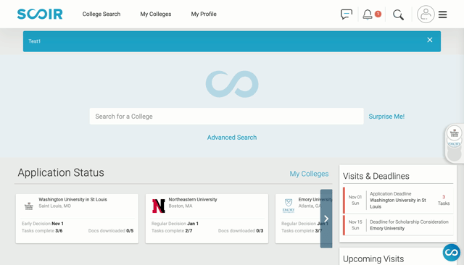This screenshot has width=464, height=265.
Task: Click the SCOIR logo in header
Action: 40,14
